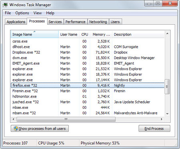
Task: Select explorer.exe using 18,376 K
Action: (x=88, y=74)
